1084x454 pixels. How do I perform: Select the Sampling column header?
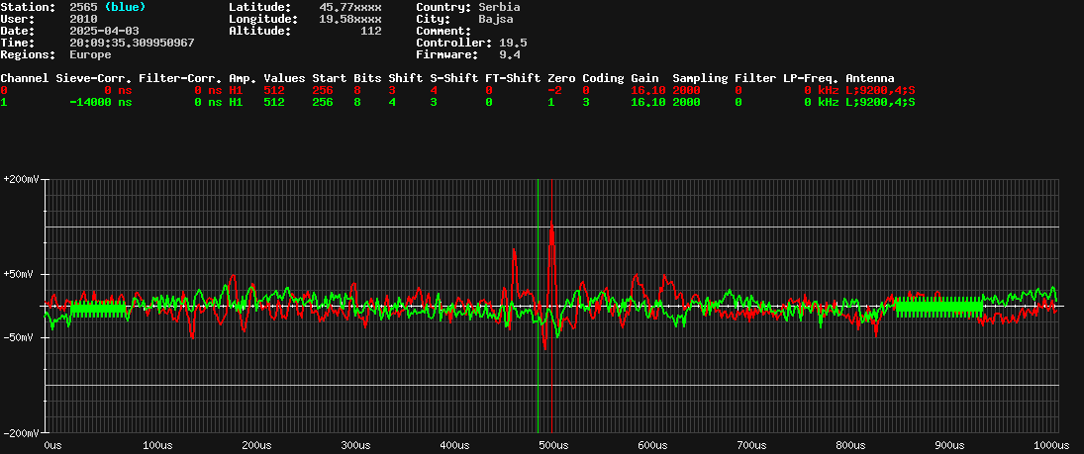click(x=700, y=78)
